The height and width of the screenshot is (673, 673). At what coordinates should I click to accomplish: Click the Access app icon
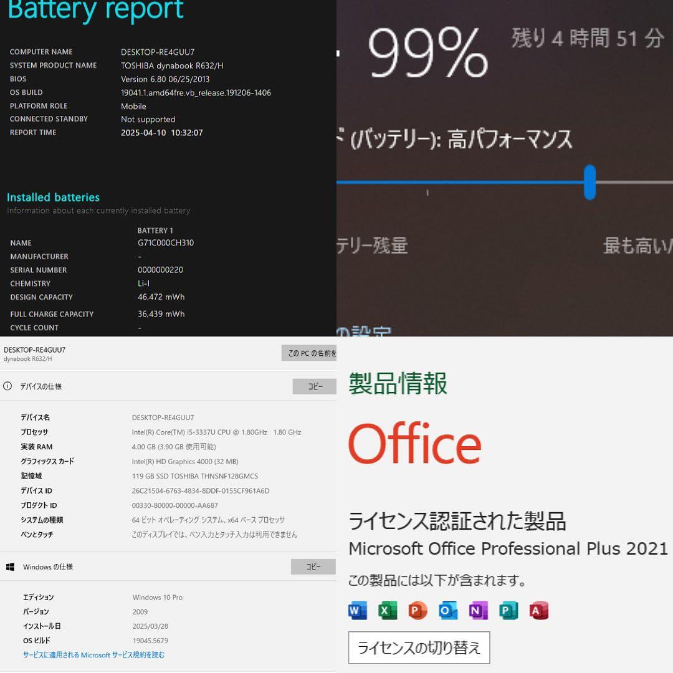click(538, 610)
